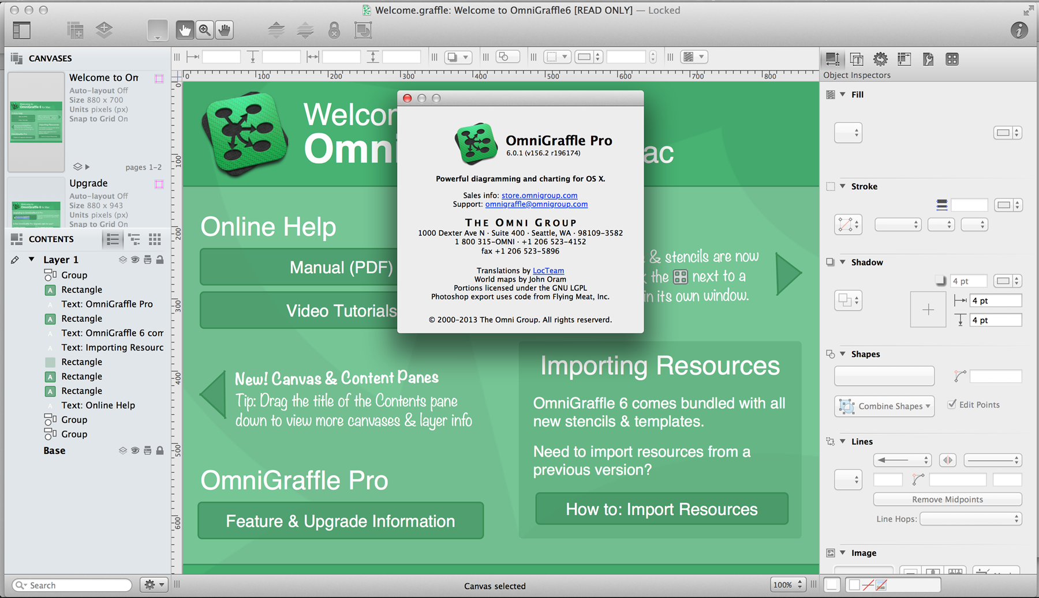Click the shadow horizontal offset 4 pt field
Viewport: 1039px width, 598px height.
point(996,300)
